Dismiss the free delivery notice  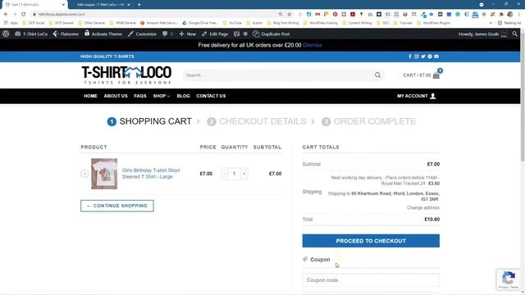tap(312, 45)
